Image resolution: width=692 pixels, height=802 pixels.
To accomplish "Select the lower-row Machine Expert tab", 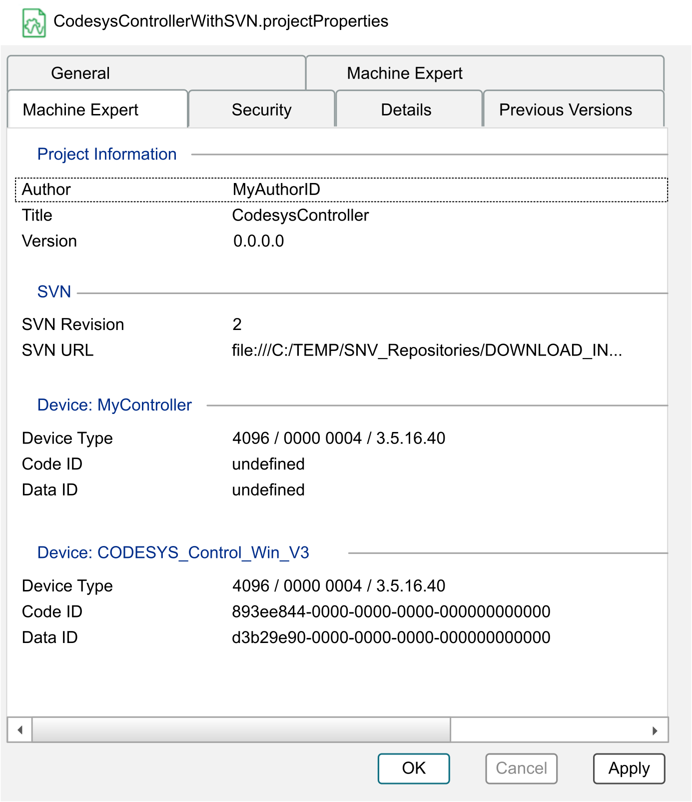I will click(x=98, y=109).
